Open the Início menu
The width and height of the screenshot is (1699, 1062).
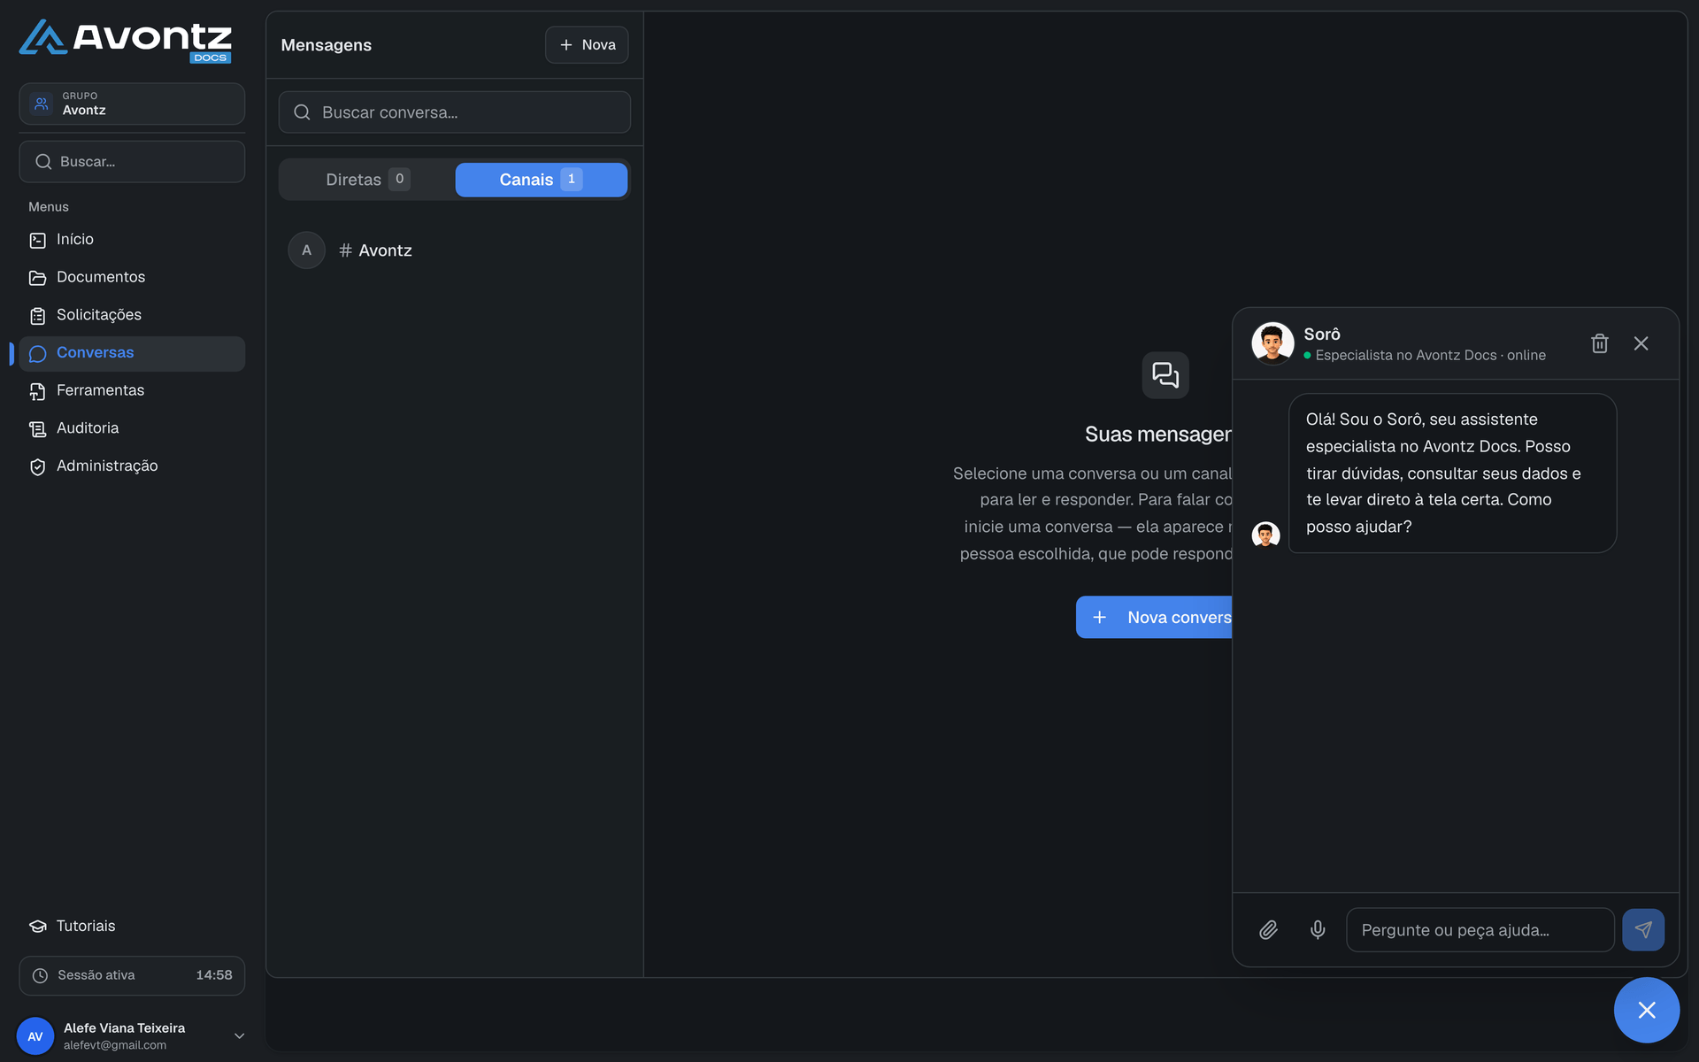pos(132,240)
